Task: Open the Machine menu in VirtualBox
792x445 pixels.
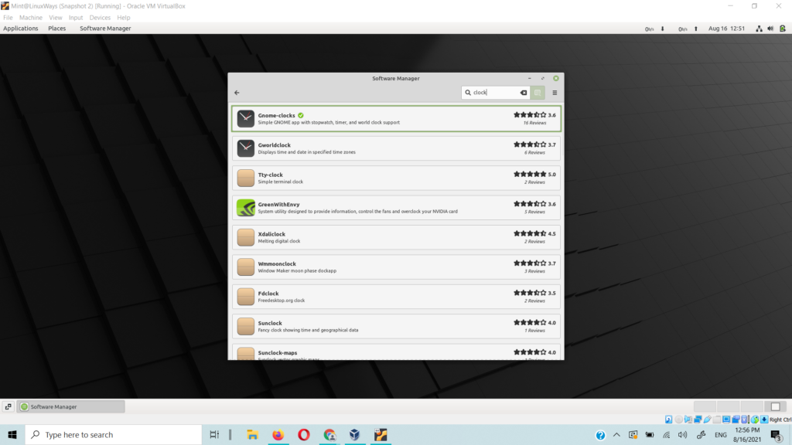Action: (x=31, y=17)
